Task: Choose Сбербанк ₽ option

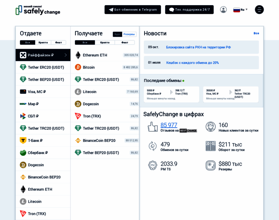Action: [43, 153]
